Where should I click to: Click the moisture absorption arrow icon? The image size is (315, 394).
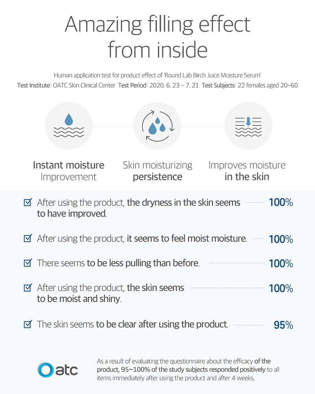click(x=248, y=125)
